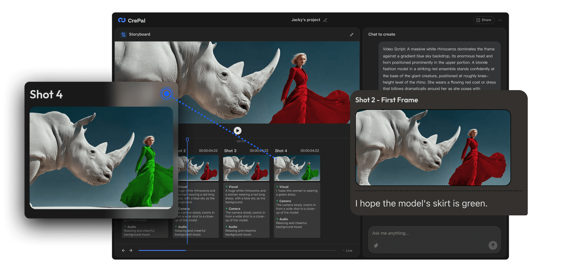This screenshot has width=579, height=271.
Task: Click the blue playhead marker on timeline
Action: click(x=188, y=140)
